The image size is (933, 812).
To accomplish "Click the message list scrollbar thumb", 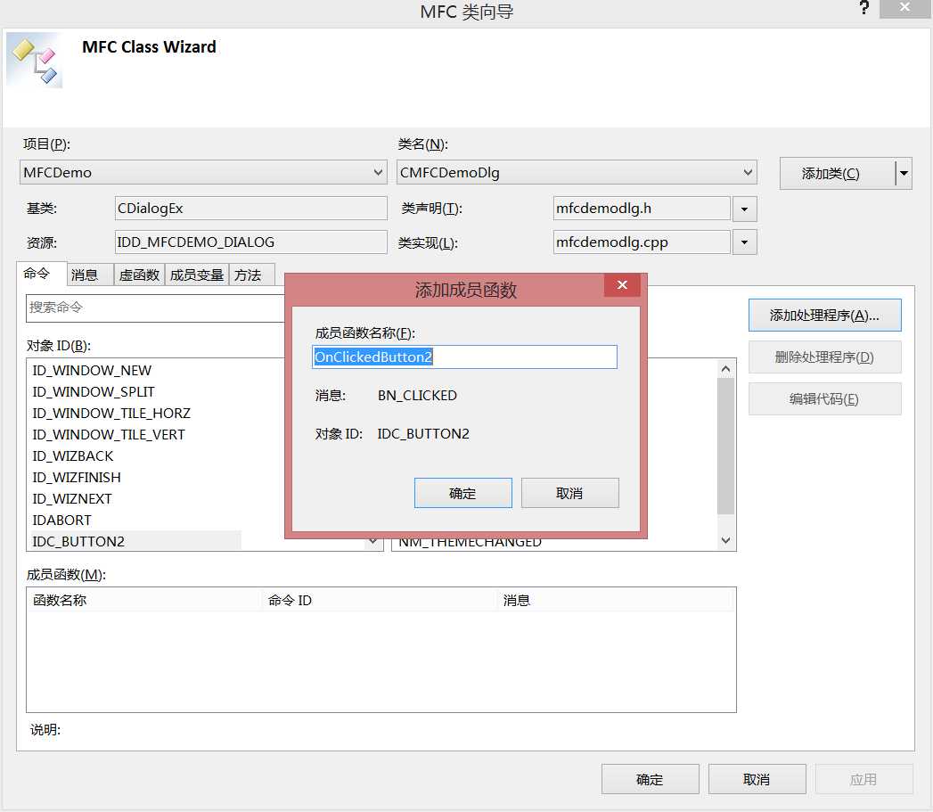I will (x=725, y=447).
